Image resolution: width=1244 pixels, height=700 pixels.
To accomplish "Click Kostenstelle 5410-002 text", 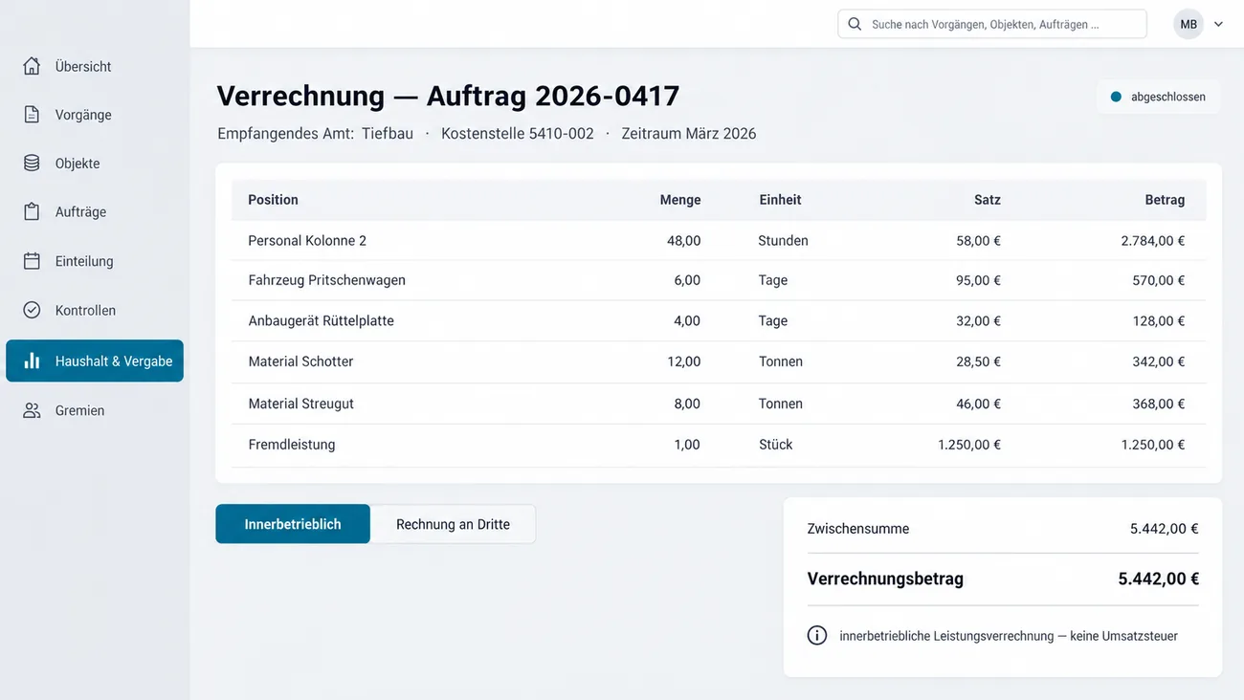I will [518, 134].
